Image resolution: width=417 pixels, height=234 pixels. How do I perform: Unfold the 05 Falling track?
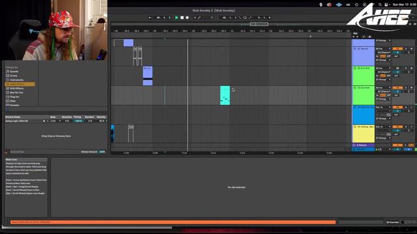pyautogui.click(x=355, y=127)
